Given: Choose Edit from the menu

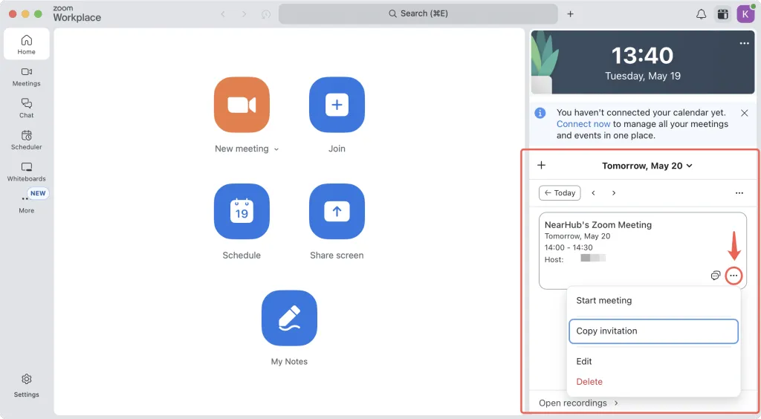Looking at the screenshot, I should click(x=653, y=361).
